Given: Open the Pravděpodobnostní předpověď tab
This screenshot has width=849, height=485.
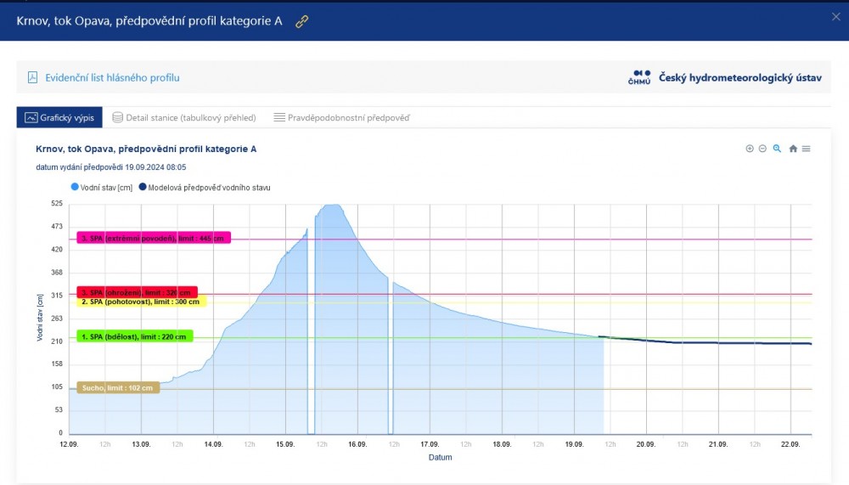Looking at the screenshot, I should pyautogui.click(x=341, y=117).
